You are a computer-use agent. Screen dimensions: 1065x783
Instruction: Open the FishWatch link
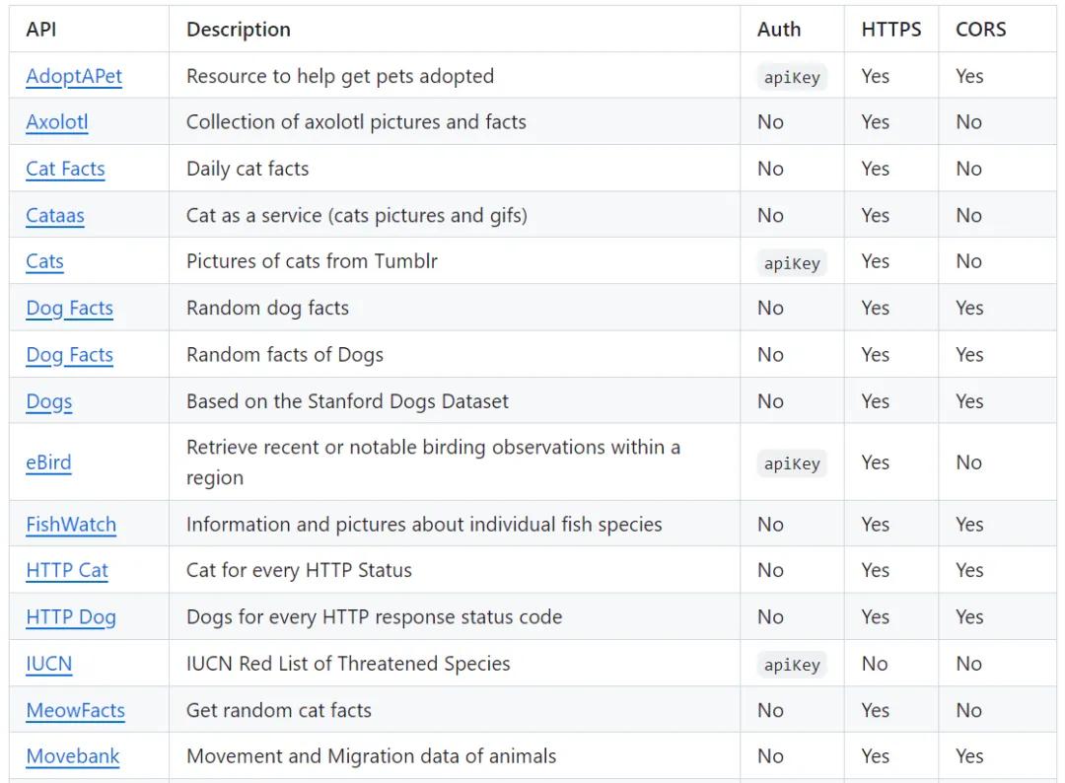[x=71, y=525]
